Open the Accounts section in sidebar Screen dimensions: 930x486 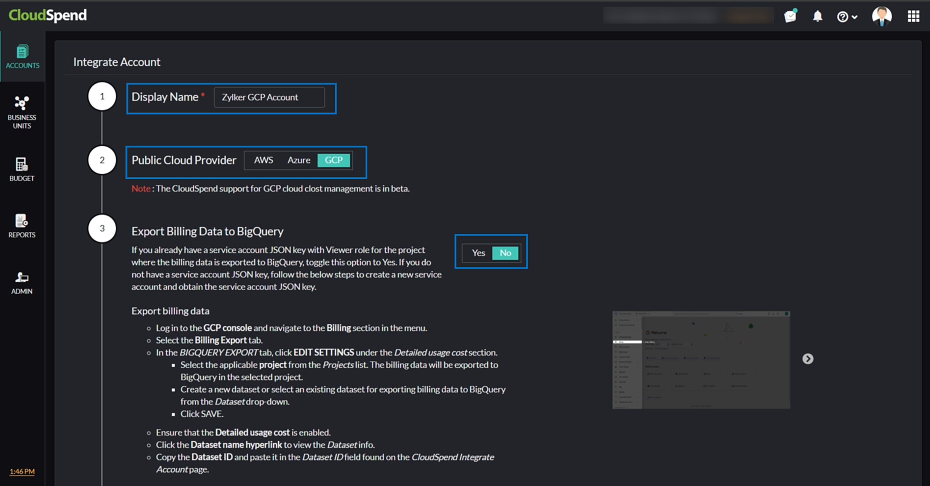[22, 56]
